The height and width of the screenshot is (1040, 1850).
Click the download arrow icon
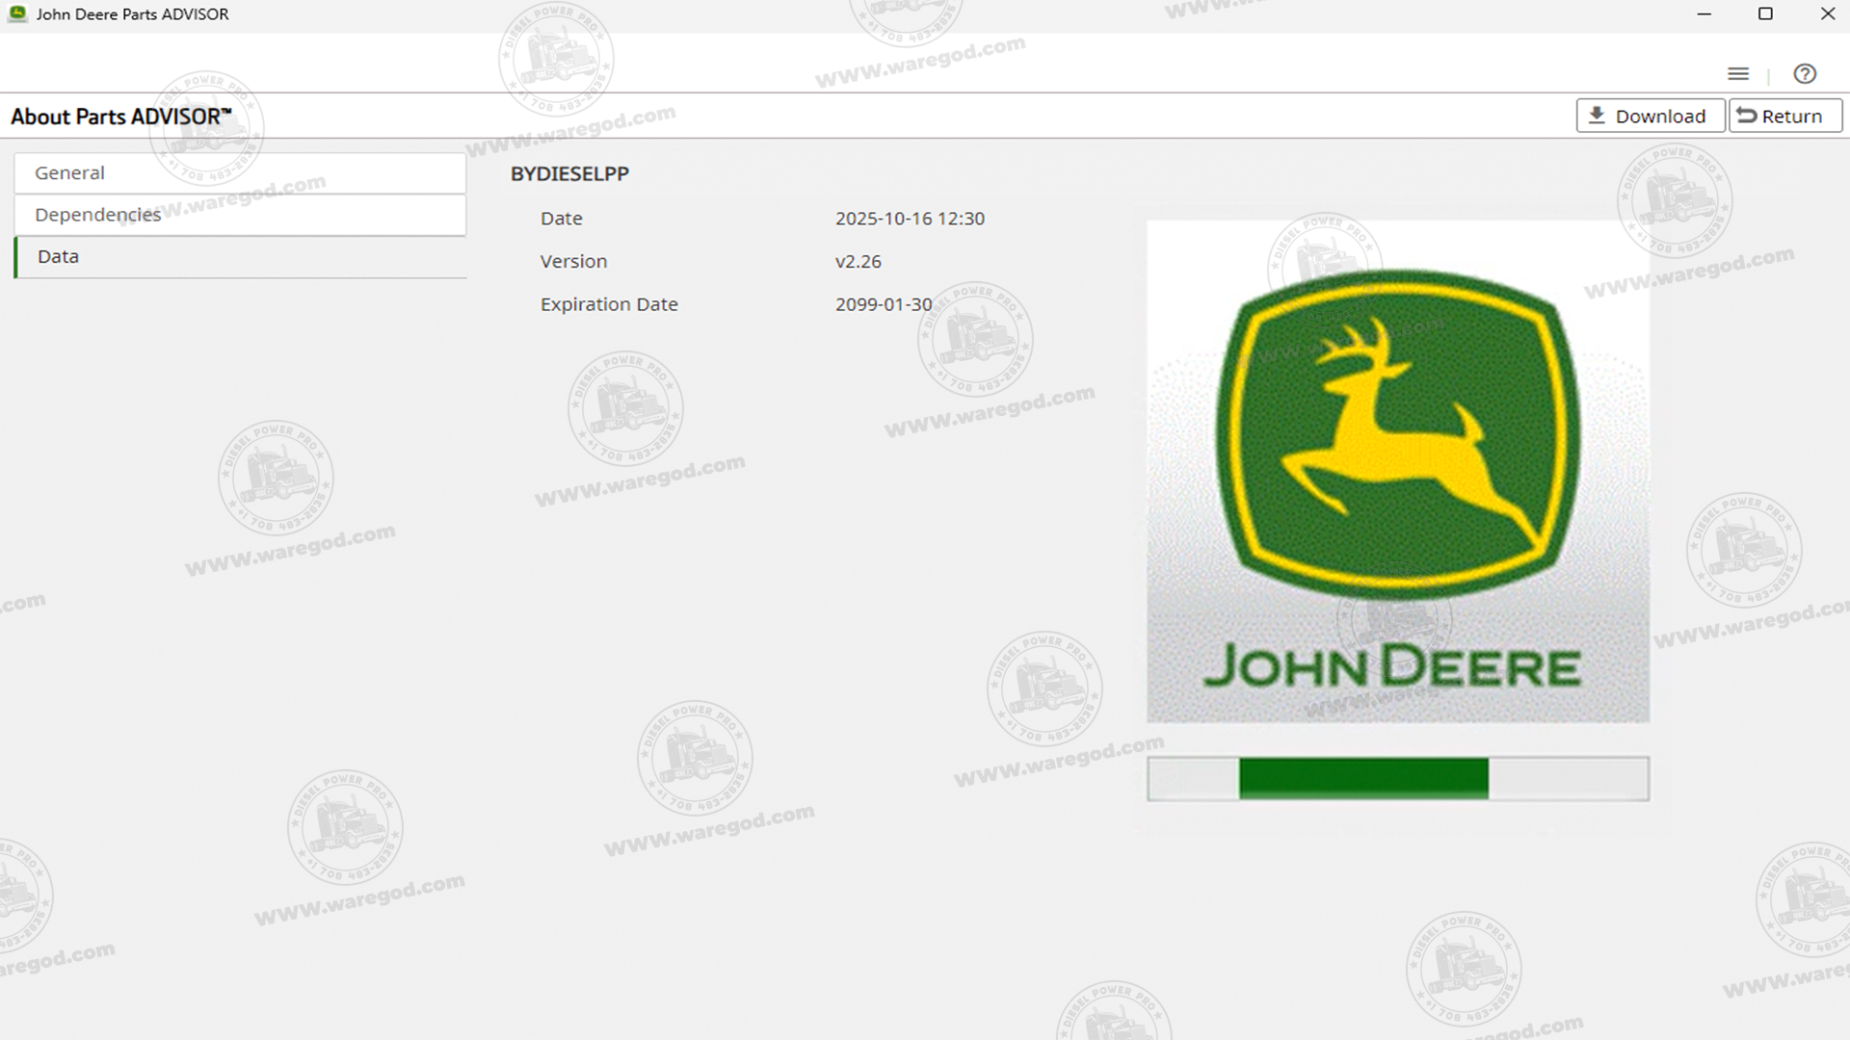tap(1597, 116)
